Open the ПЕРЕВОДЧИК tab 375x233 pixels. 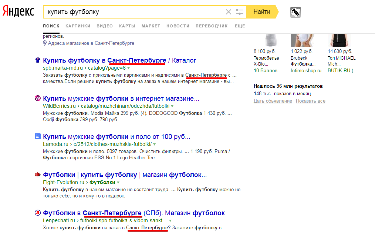(212, 26)
